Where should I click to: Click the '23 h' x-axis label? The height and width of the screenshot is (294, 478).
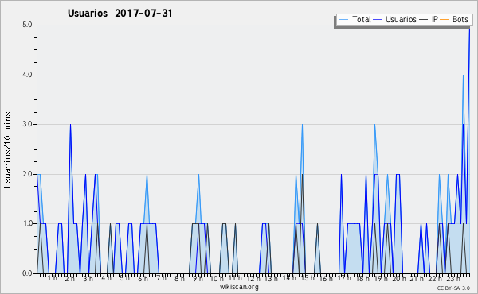[x=453, y=279]
